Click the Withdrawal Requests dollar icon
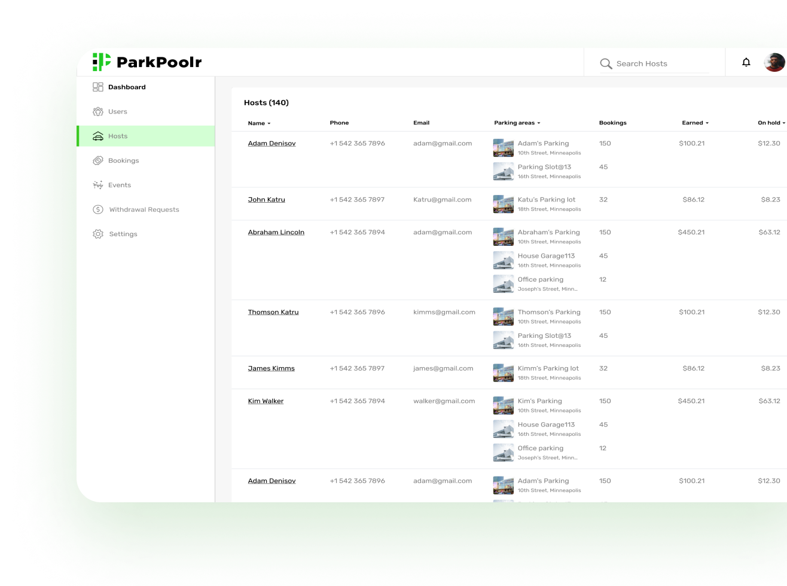The width and height of the screenshot is (787, 586). click(x=97, y=209)
